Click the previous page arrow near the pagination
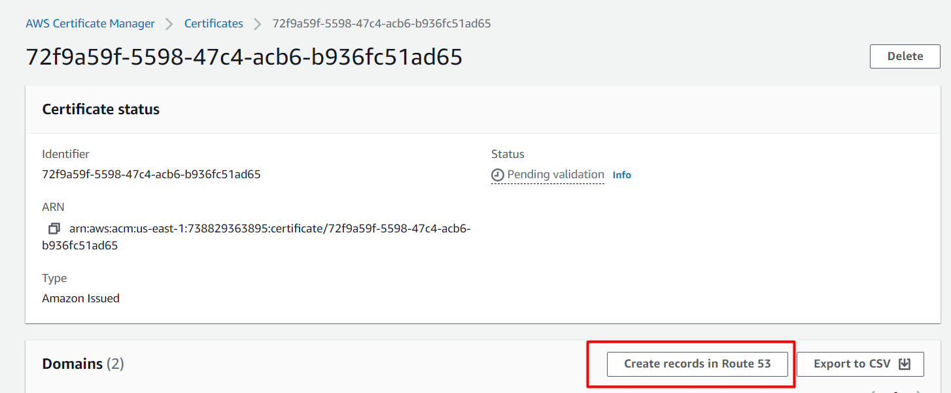951x393 pixels. click(874, 392)
